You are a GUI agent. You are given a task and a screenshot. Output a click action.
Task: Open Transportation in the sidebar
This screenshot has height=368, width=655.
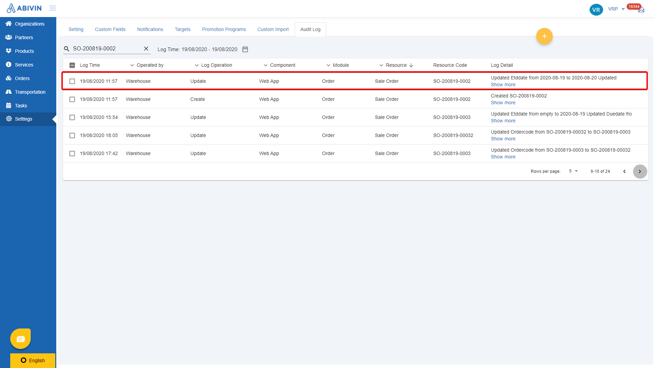point(28,92)
